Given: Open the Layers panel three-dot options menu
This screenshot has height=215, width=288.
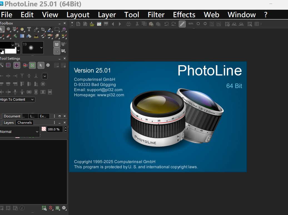Looking at the screenshot, I should [54, 122].
